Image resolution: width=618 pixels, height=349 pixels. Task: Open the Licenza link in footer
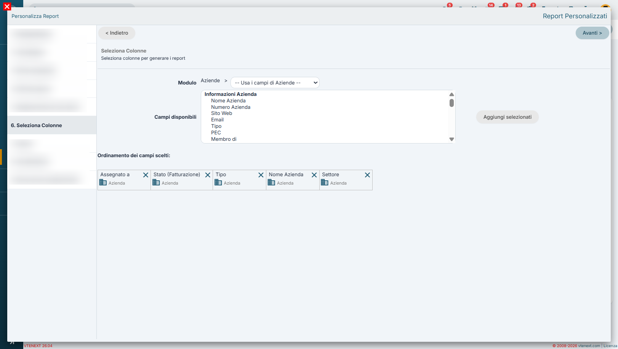(x=610, y=346)
